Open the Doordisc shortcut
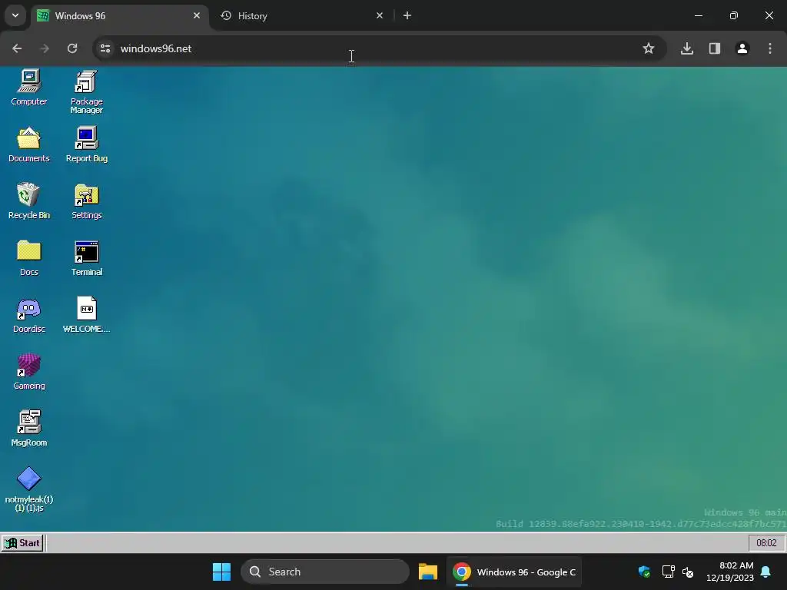The height and width of the screenshot is (590, 787). [28, 315]
